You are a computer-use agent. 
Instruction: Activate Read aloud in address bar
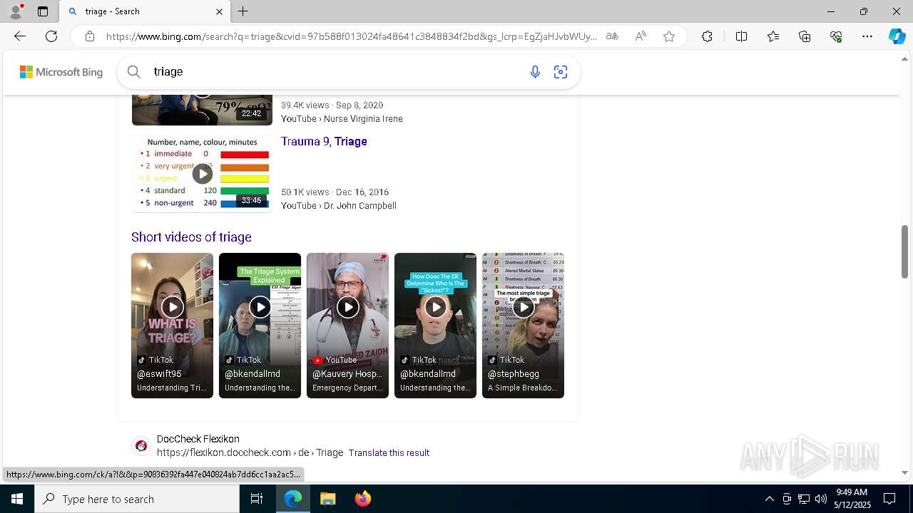tap(641, 36)
